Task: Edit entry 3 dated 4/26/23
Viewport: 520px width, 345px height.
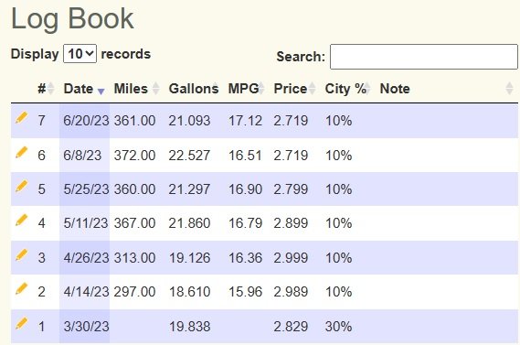Action: pyautogui.click(x=21, y=254)
